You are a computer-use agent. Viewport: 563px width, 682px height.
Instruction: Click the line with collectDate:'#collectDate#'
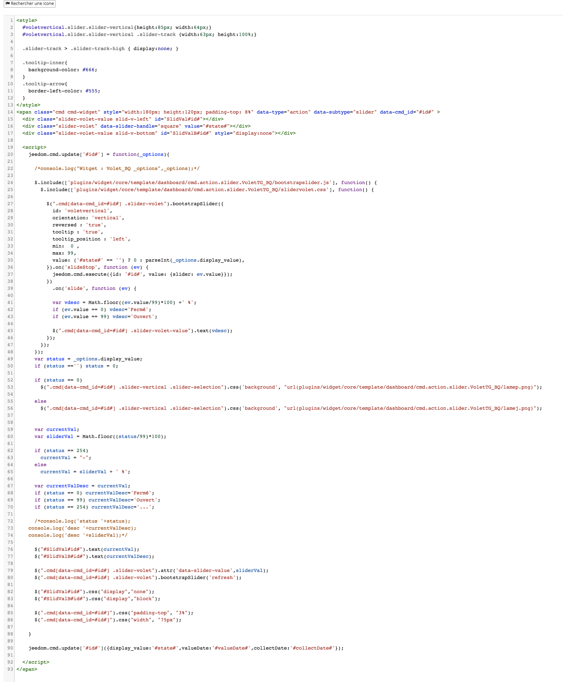click(186, 648)
